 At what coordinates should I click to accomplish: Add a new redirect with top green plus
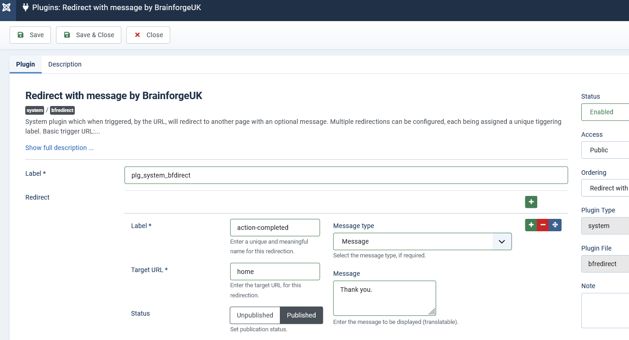point(531,202)
